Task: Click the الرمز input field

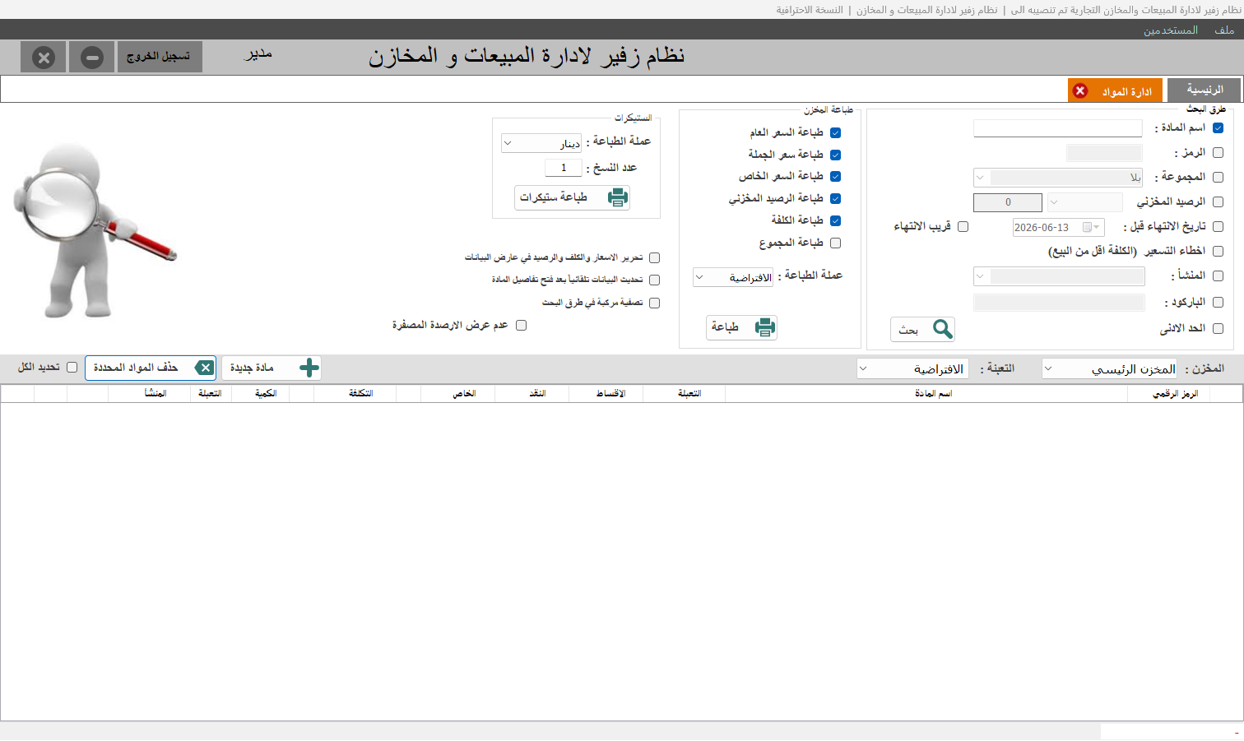Action: click(1104, 152)
